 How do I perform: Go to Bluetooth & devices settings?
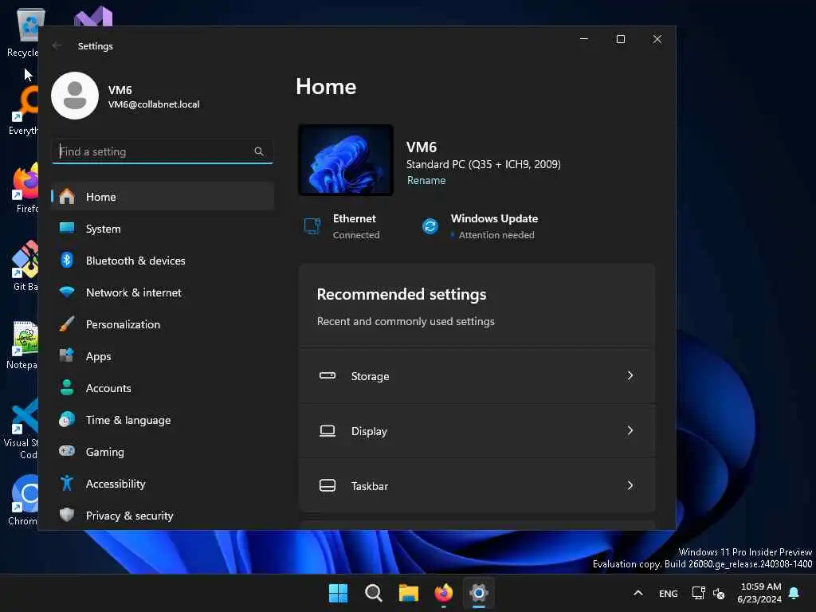pos(163,261)
